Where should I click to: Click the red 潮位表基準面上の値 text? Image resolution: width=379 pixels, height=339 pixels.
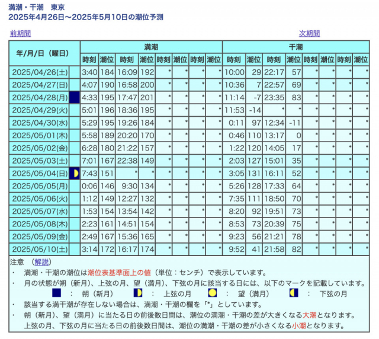(120, 272)
